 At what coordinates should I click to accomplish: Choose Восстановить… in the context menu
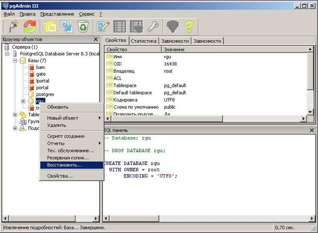pyautogui.click(x=72, y=165)
